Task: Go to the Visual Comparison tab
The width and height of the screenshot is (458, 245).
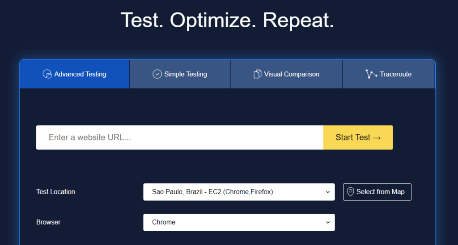Action: (287, 74)
